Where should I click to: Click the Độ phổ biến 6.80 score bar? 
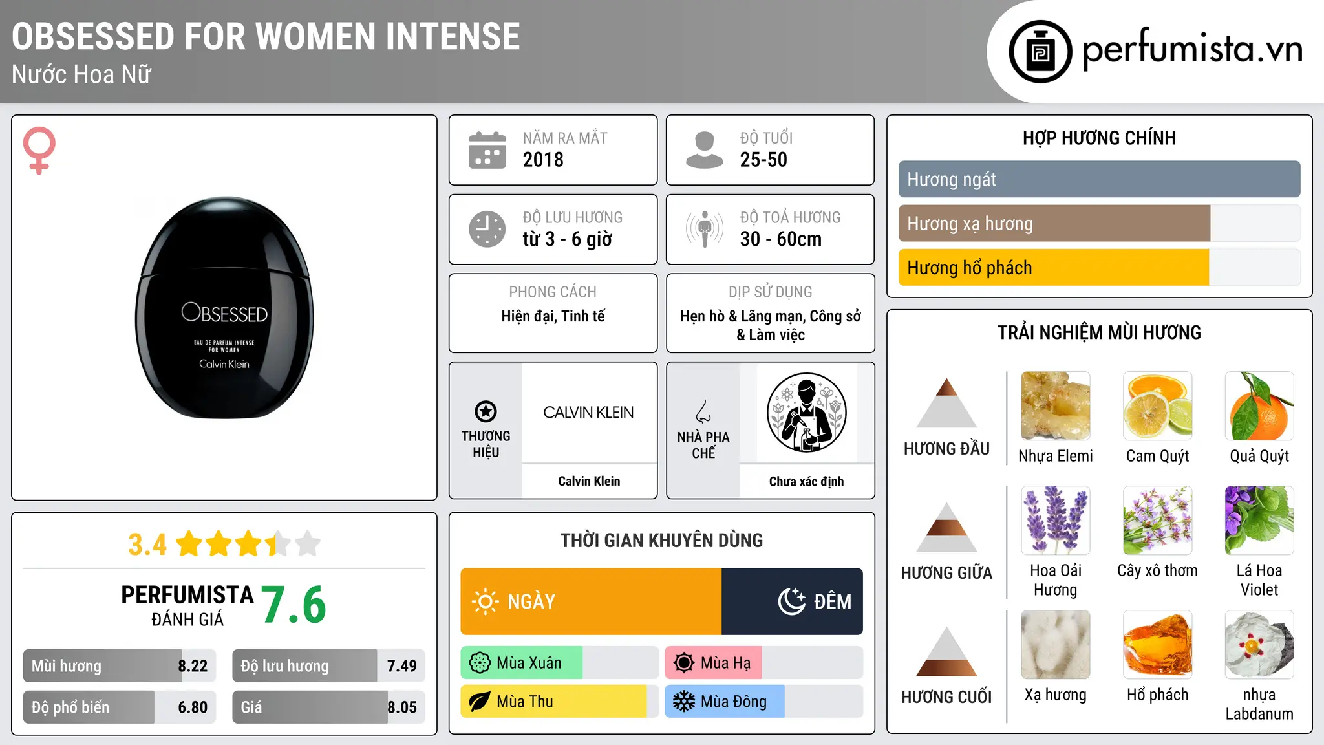tap(120, 707)
